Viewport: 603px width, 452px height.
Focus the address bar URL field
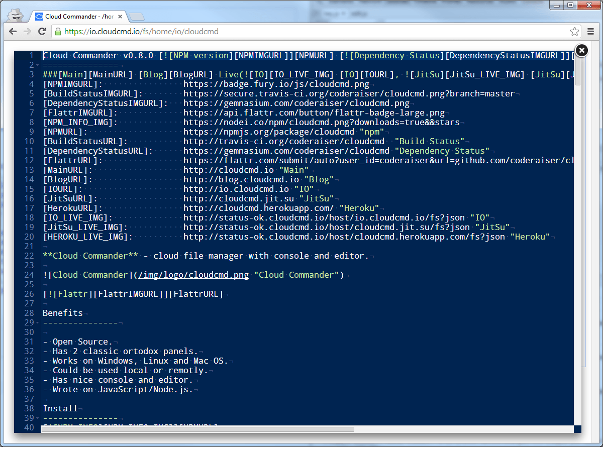pos(301,32)
